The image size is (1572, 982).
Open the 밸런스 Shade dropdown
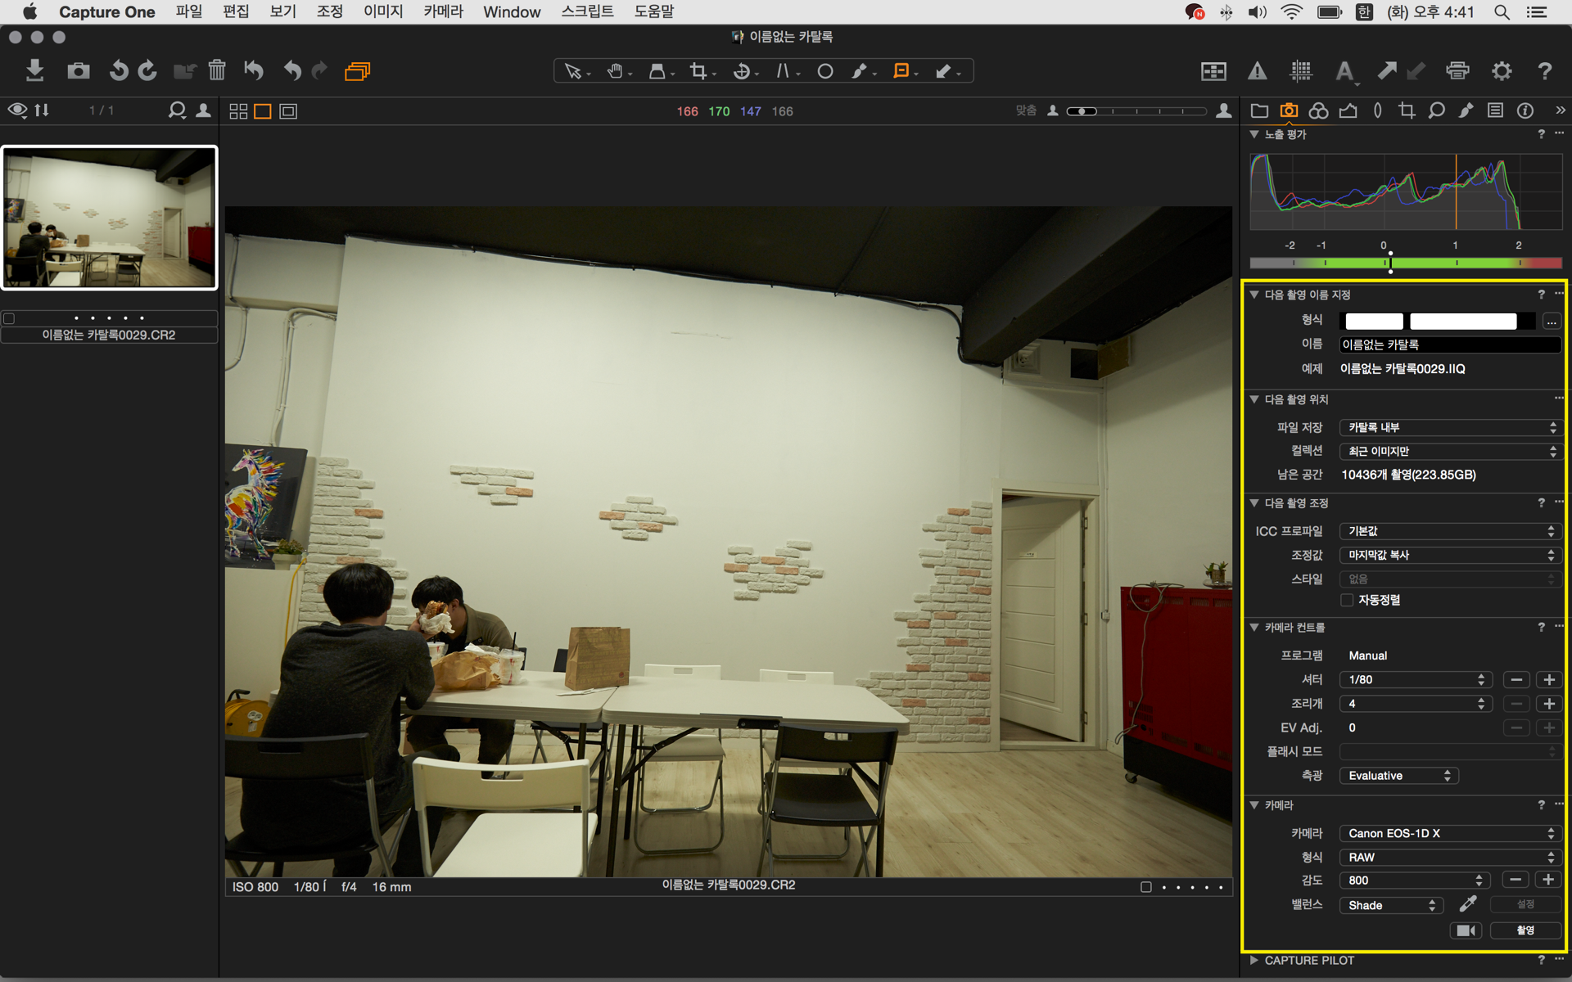click(1390, 905)
